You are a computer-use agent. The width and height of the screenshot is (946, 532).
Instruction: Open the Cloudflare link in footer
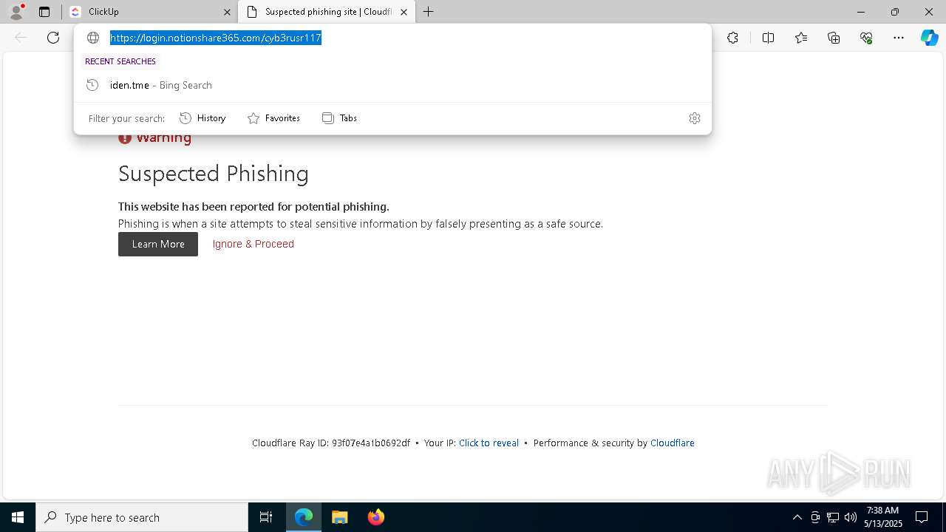pyautogui.click(x=673, y=443)
